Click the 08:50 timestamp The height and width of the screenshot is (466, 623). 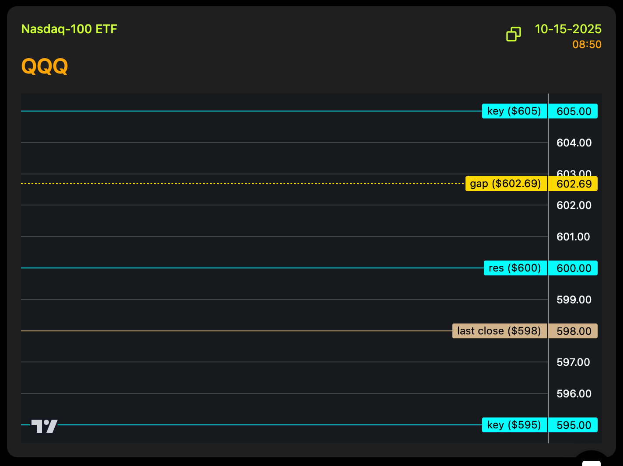click(587, 45)
